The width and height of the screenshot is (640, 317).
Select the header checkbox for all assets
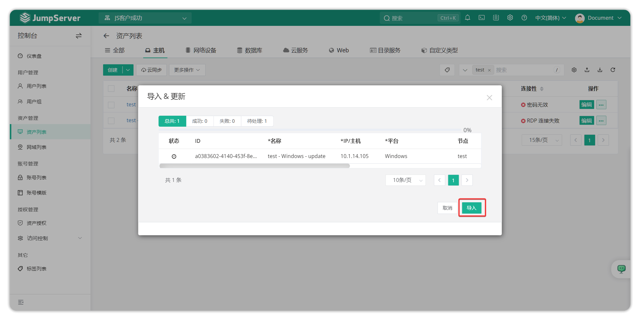[111, 89]
